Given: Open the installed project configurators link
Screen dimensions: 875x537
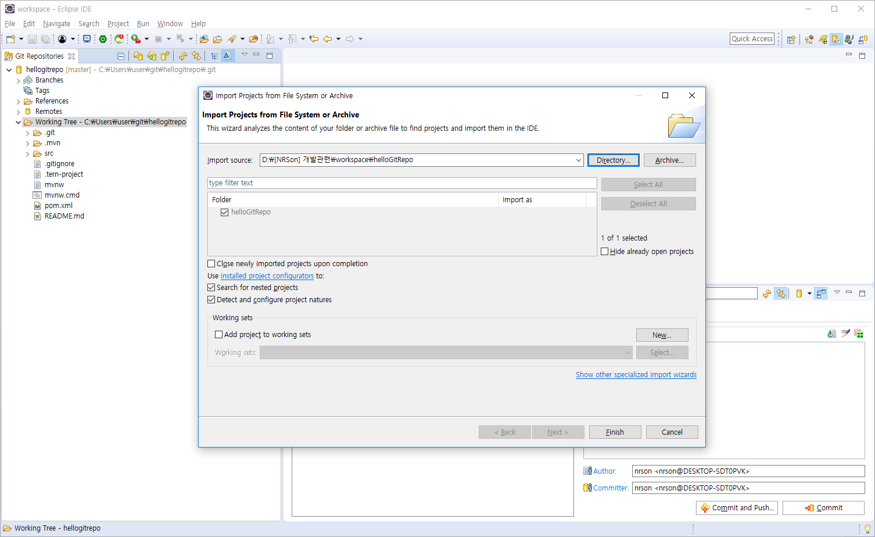Looking at the screenshot, I should [x=267, y=276].
